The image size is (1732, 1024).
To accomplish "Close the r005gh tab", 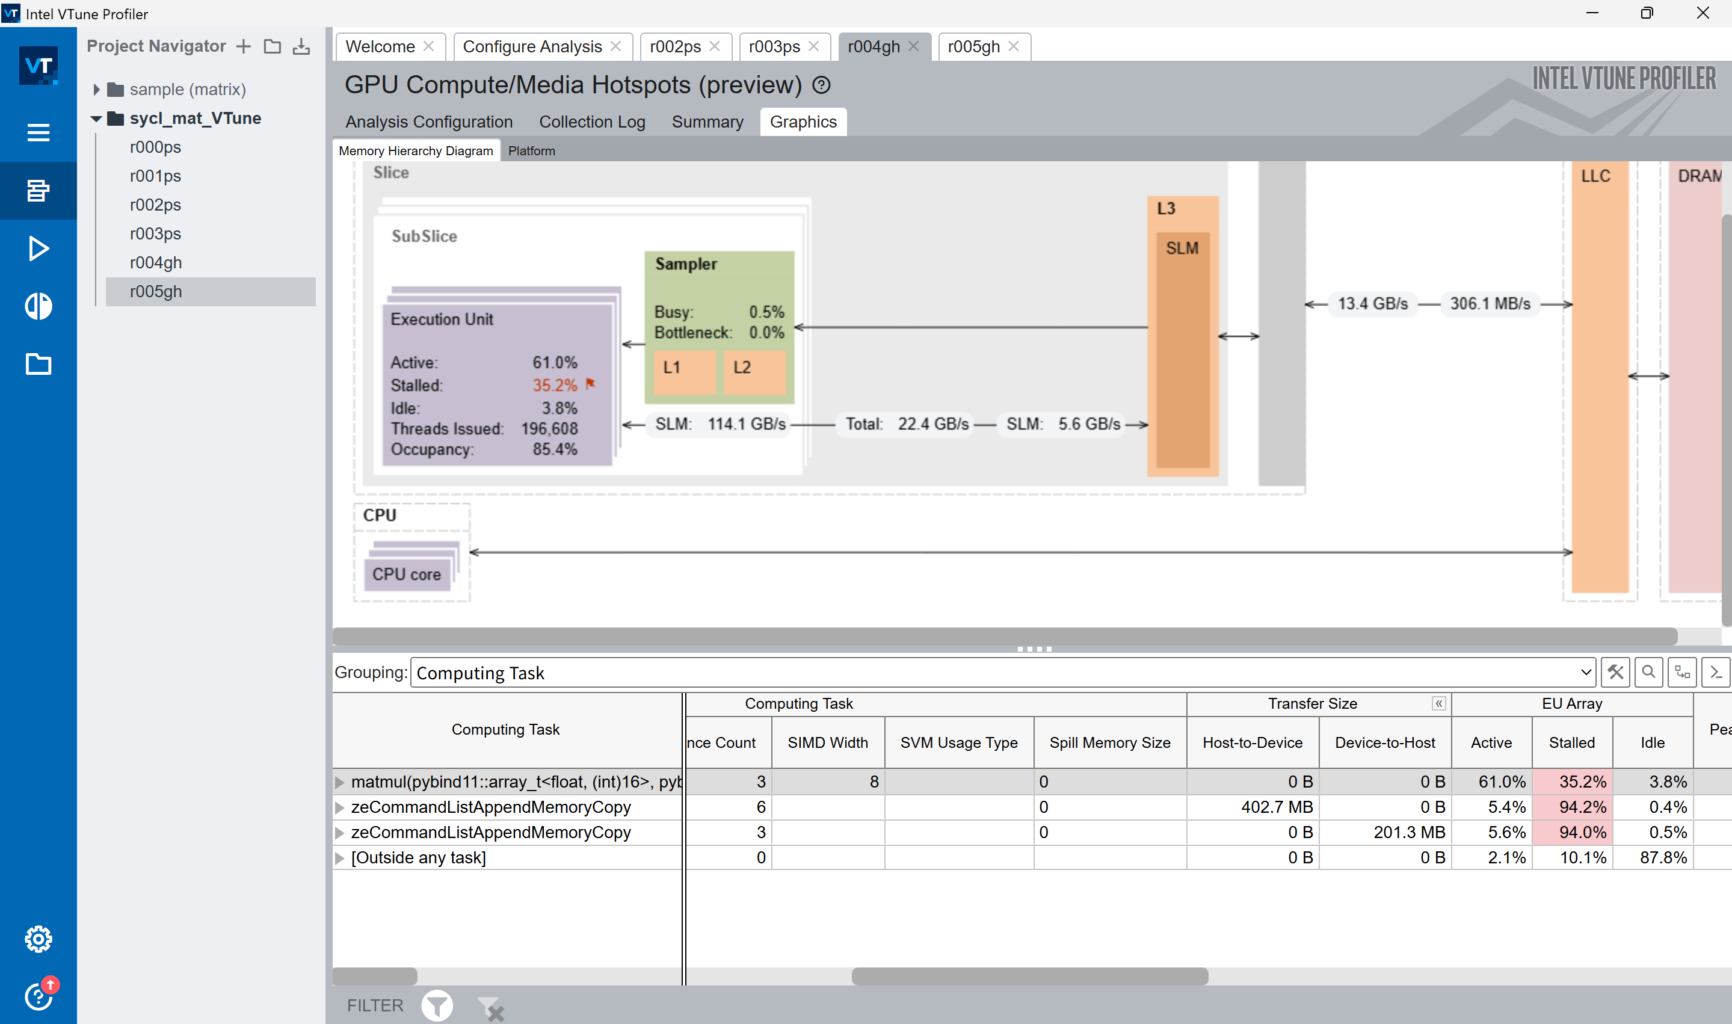I will (x=1013, y=46).
